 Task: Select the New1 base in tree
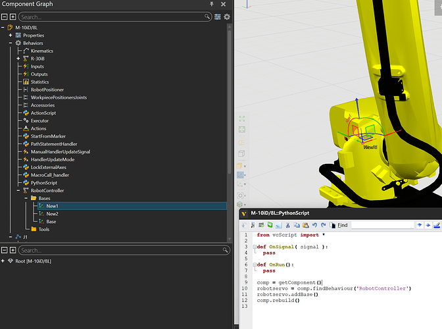point(52,206)
